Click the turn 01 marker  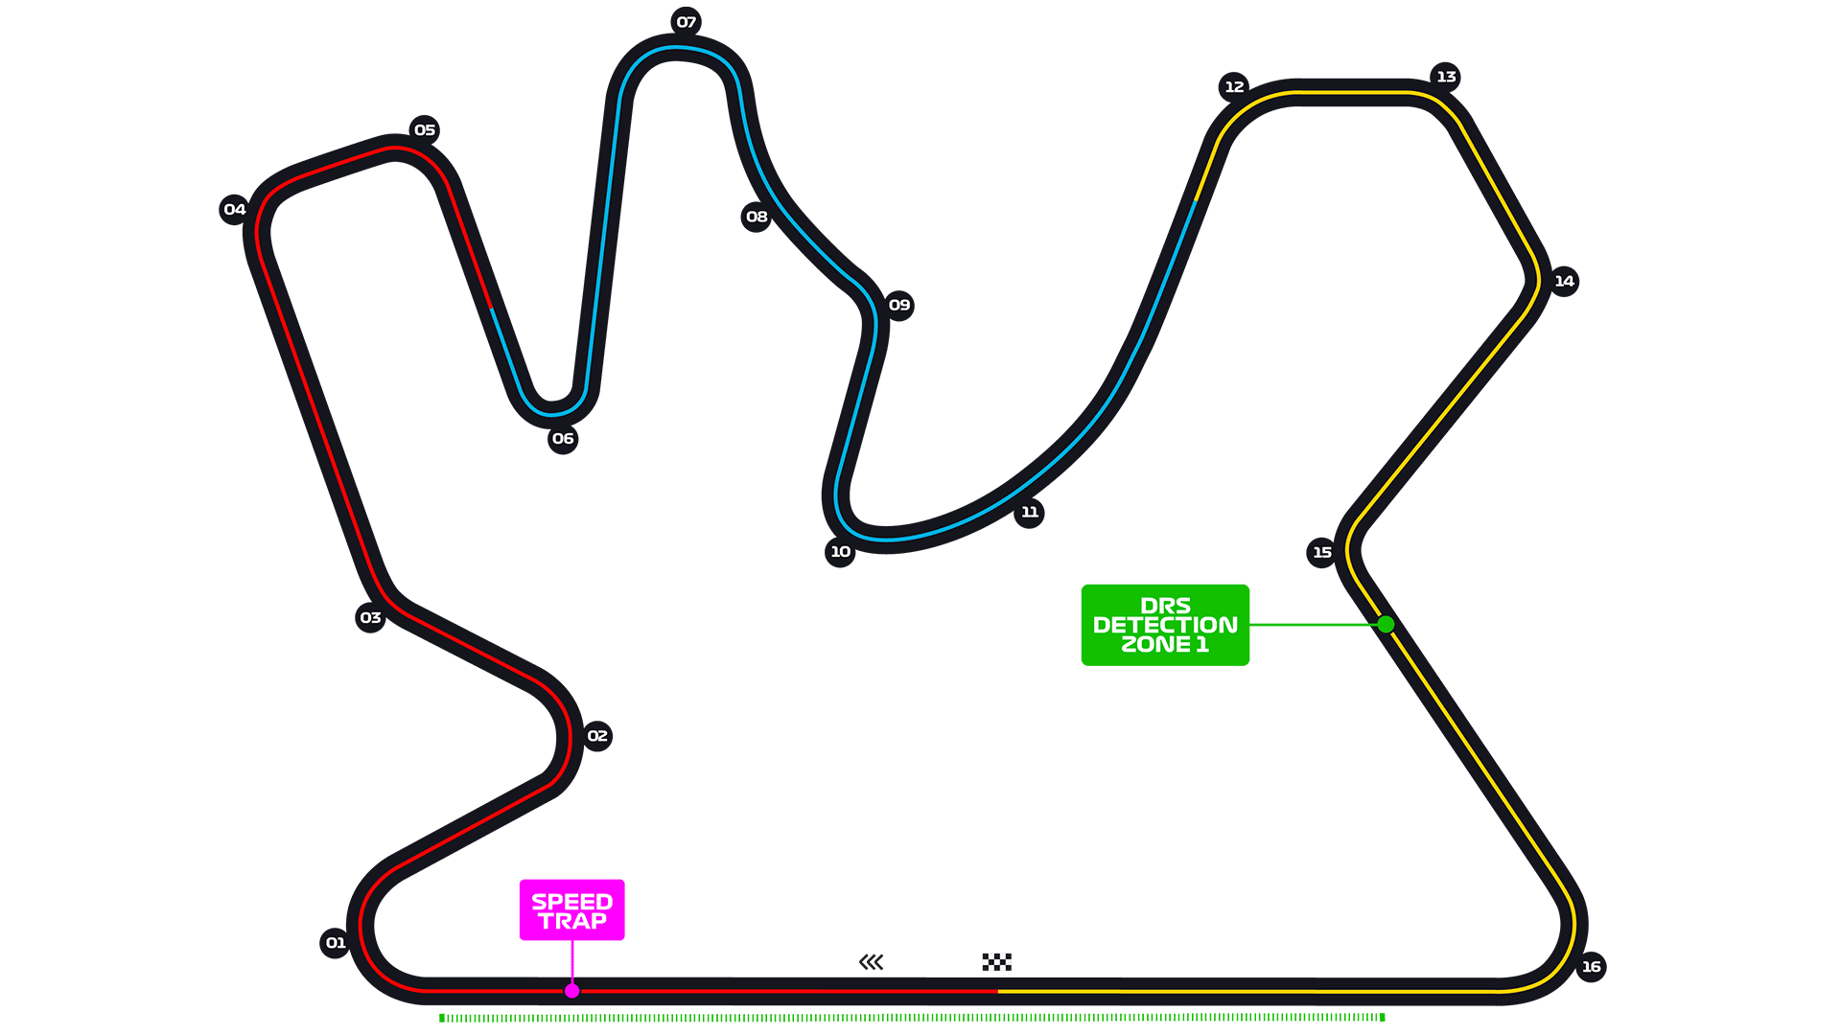point(335,943)
